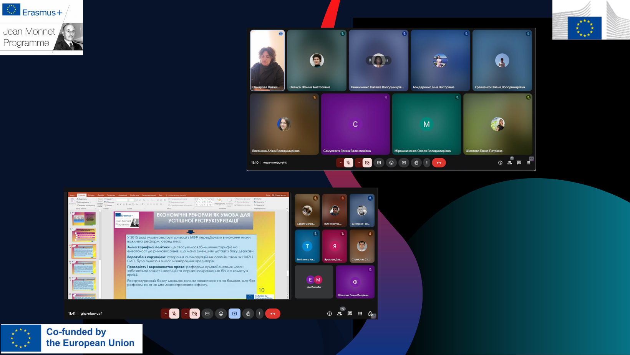630x355 pixels.
Task: Start presenting screen in upper Meet window
Action: [x=404, y=163]
